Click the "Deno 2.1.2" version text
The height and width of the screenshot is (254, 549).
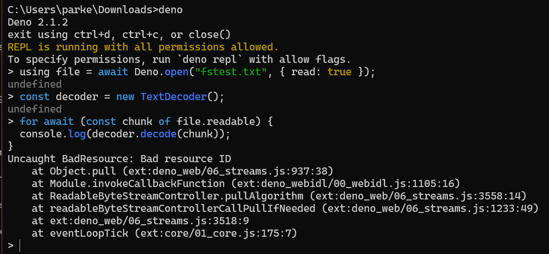pos(38,22)
